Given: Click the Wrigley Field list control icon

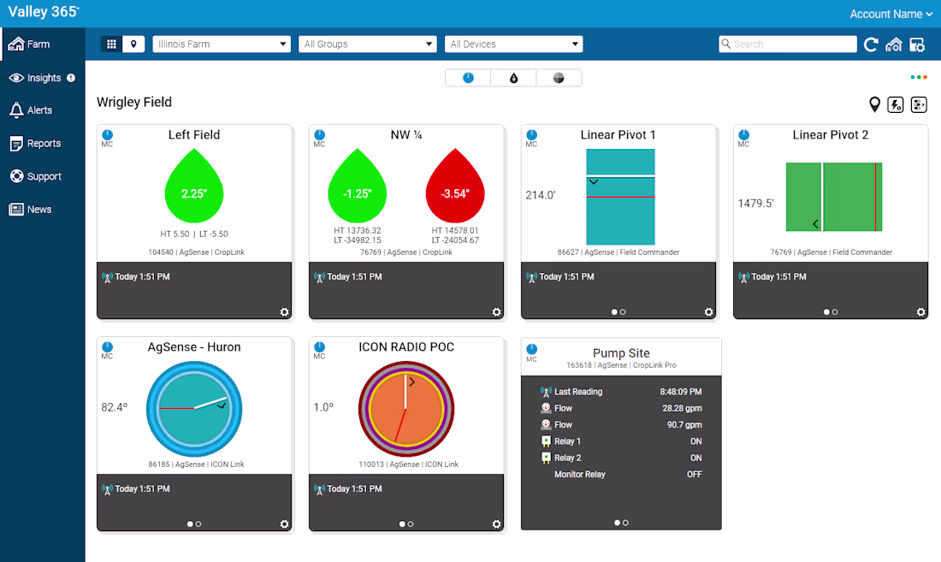Looking at the screenshot, I should pos(919,104).
